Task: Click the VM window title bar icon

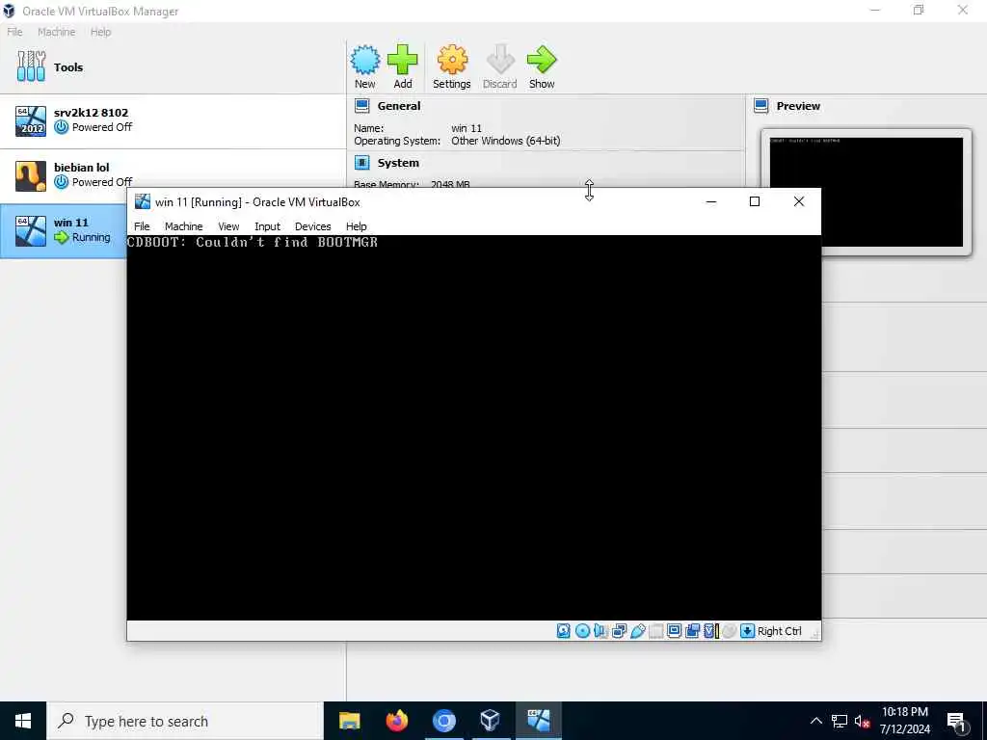Action: click(143, 202)
